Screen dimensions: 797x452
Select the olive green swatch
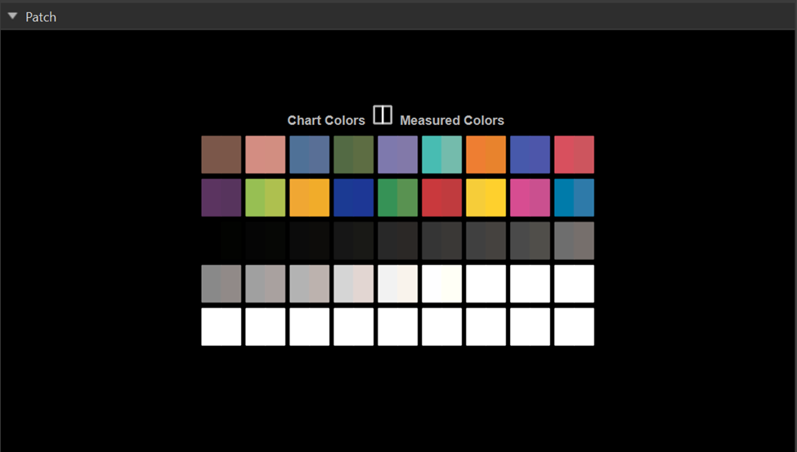[354, 154]
